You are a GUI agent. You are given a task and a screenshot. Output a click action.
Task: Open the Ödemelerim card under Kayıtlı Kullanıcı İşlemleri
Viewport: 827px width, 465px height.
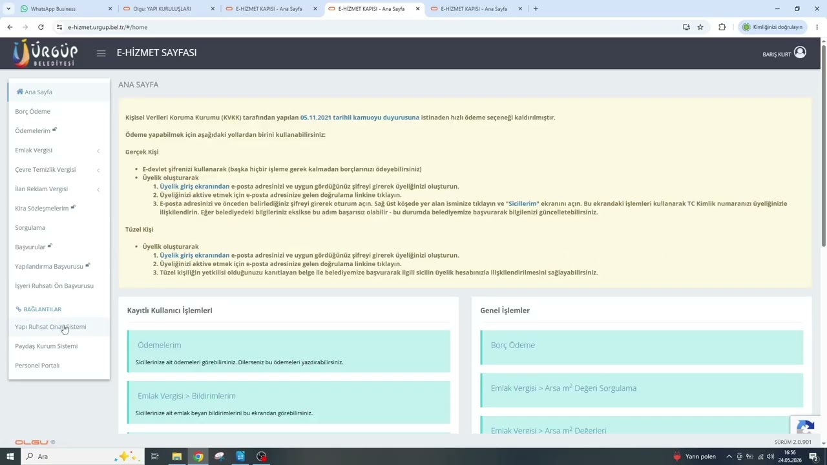[x=289, y=351]
